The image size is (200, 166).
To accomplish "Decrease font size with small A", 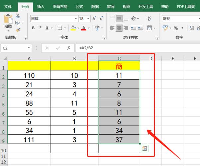I will 101,19.
